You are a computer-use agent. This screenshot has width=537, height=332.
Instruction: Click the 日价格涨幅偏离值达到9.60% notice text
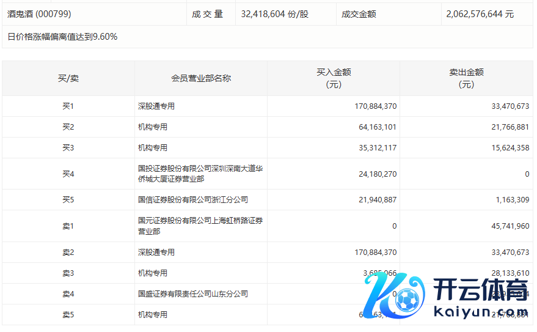62,37
